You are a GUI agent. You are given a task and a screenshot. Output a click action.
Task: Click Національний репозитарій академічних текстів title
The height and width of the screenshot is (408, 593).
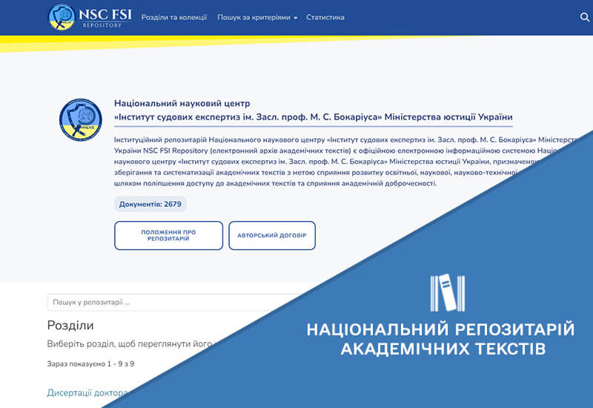pyautogui.click(x=440, y=339)
